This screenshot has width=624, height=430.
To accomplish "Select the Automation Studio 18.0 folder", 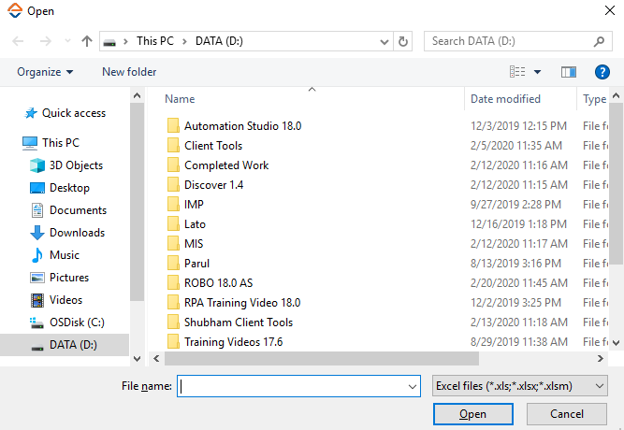I will pos(242,125).
